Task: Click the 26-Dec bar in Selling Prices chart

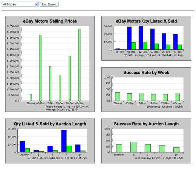Action: click(x=70, y=78)
